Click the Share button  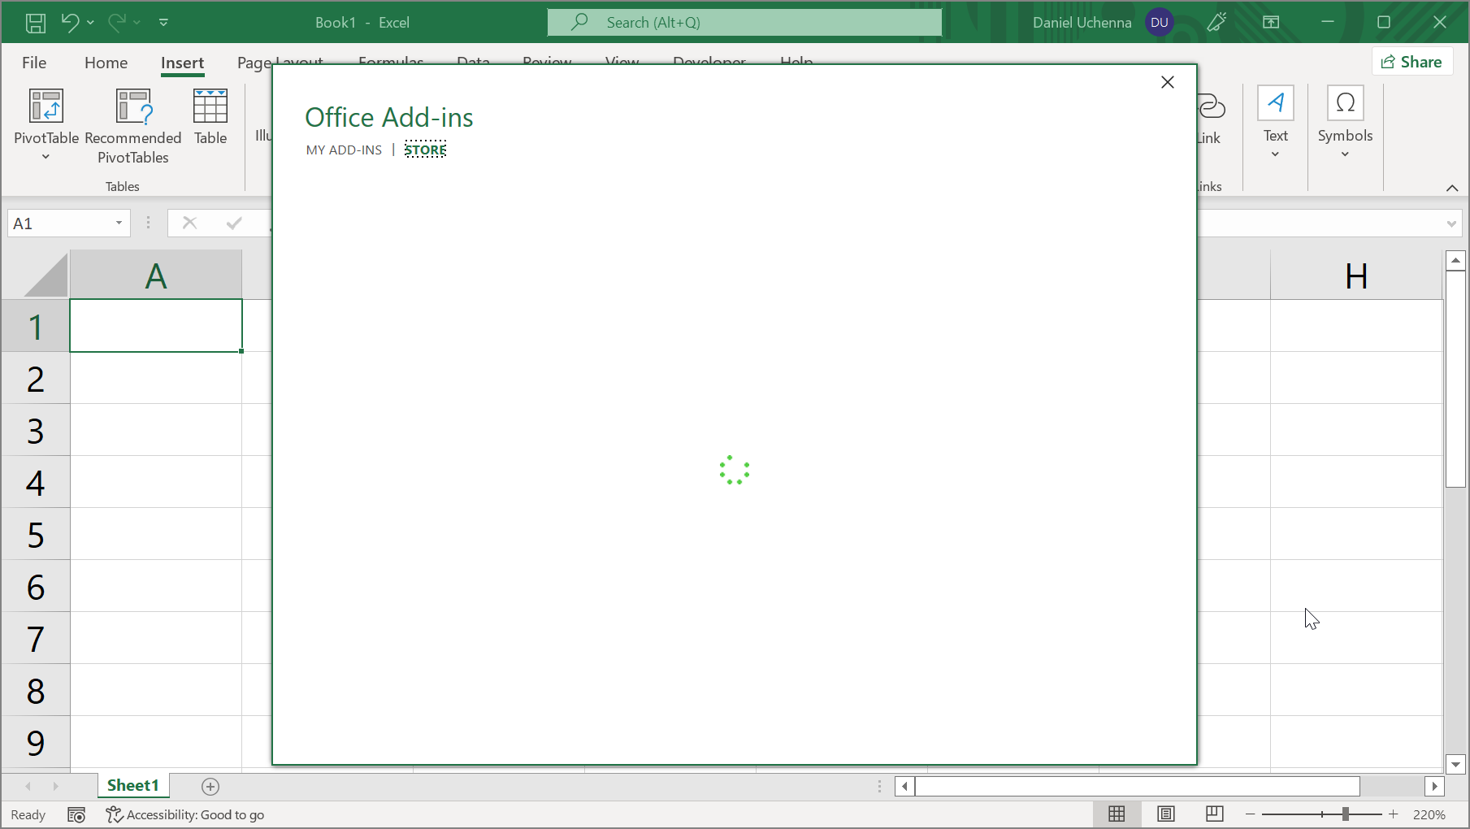tap(1411, 62)
